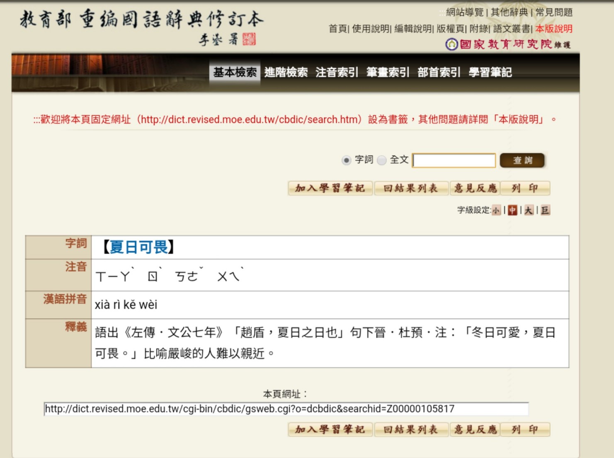
Task: Open the 學習筆記 tab
Action: [x=490, y=73]
